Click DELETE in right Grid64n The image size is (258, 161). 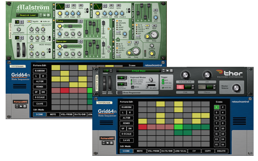(221, 151)
